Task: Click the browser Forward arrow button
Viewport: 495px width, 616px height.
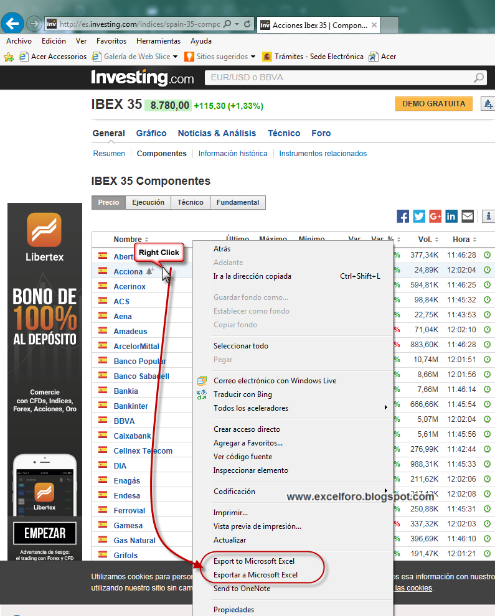Action: point(34,24)
